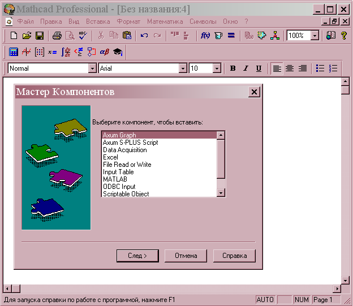The width and height of the screenshot is (353, 306).
Task: Open Component Wizard toolbar icon
Action: (x=261, y=36)
